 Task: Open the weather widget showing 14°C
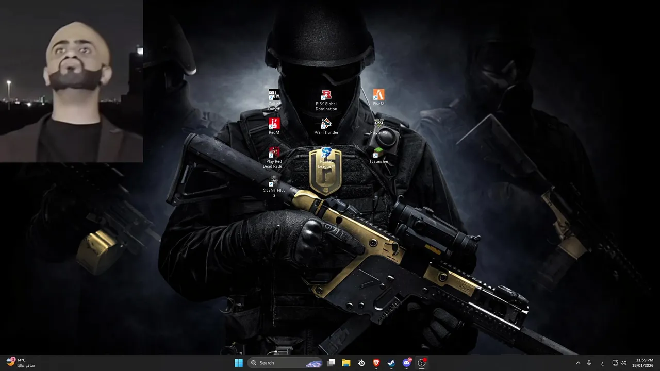tap(21, 363)
